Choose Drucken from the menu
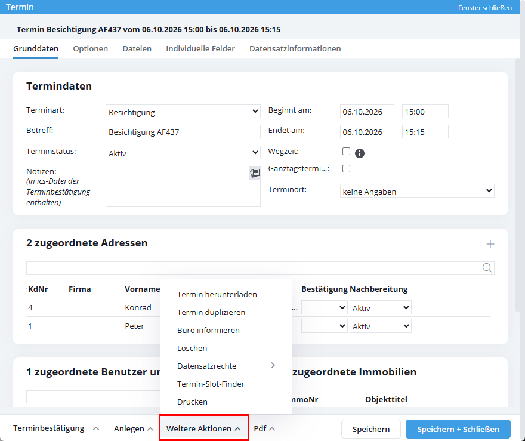 coord(193,402)
